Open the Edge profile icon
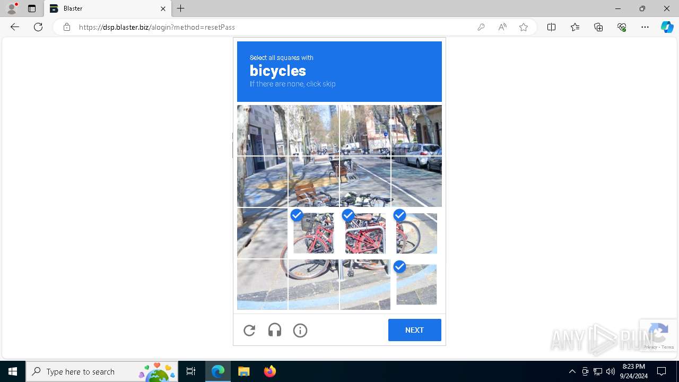Viewport: 679px width, 382px height. (12, 8)
